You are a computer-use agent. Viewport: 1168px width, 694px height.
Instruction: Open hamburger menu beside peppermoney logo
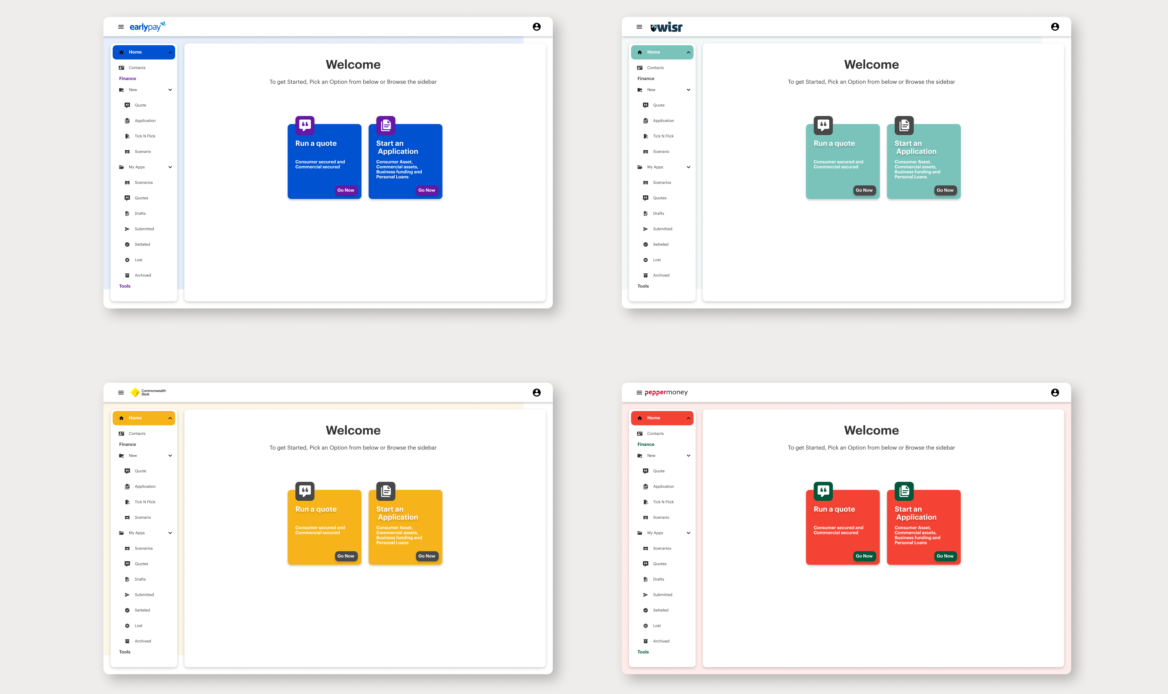coord(639,393)
